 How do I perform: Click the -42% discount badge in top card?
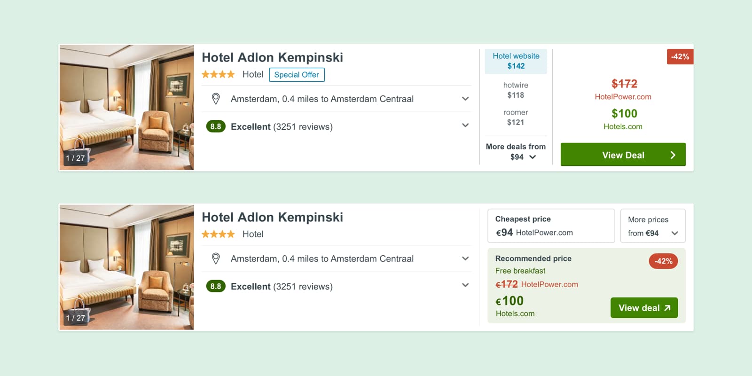680,56
